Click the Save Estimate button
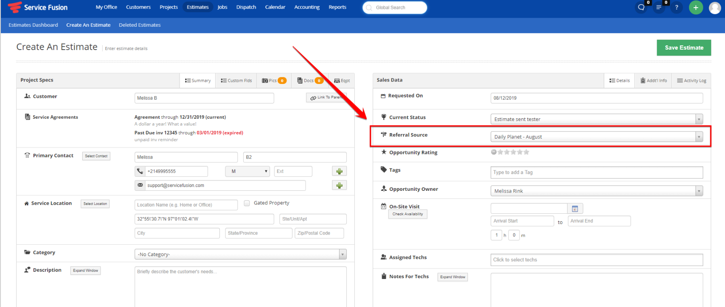 (684, 48)
